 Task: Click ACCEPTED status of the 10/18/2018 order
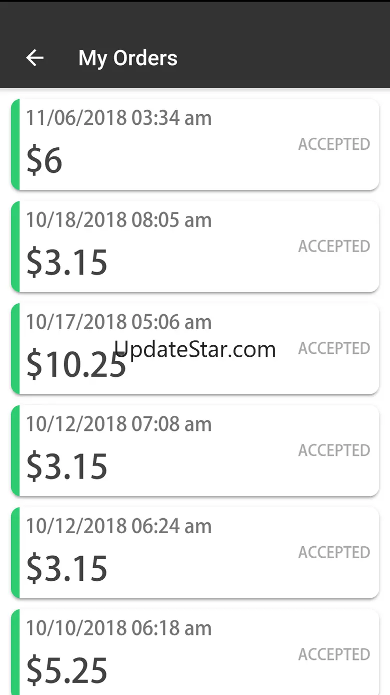(x=334, y=247)
